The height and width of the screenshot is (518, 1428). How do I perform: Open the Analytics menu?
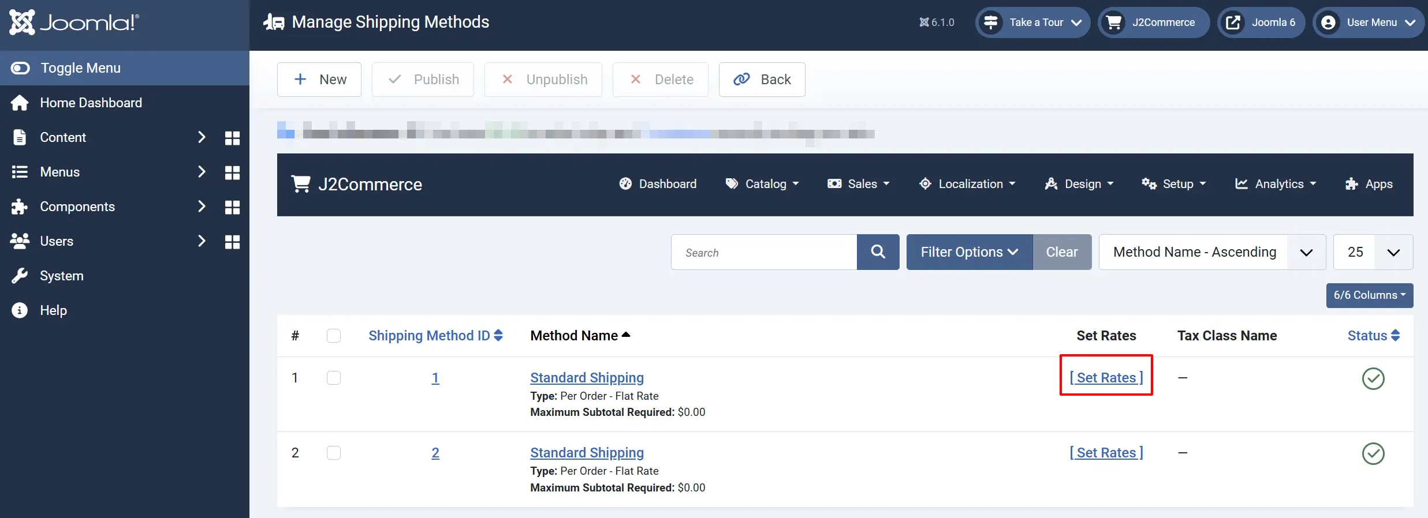tap(1276, 184)
